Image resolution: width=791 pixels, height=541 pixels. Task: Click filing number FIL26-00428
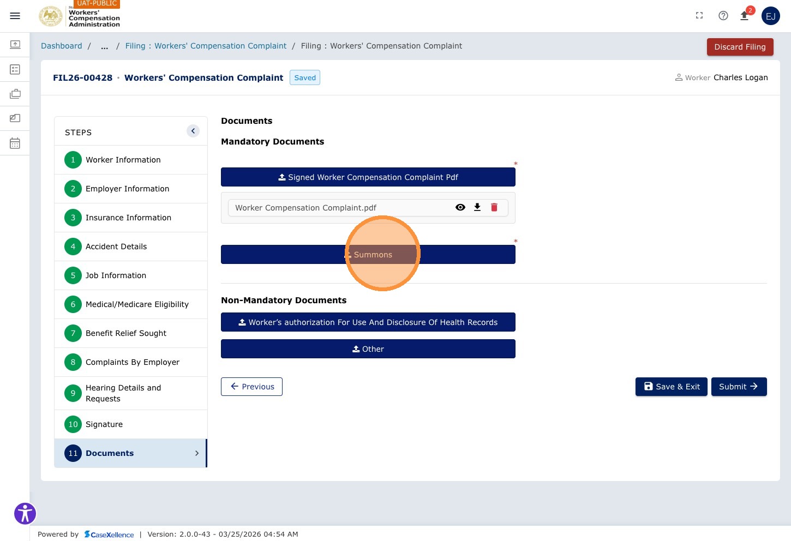(83, 77)
